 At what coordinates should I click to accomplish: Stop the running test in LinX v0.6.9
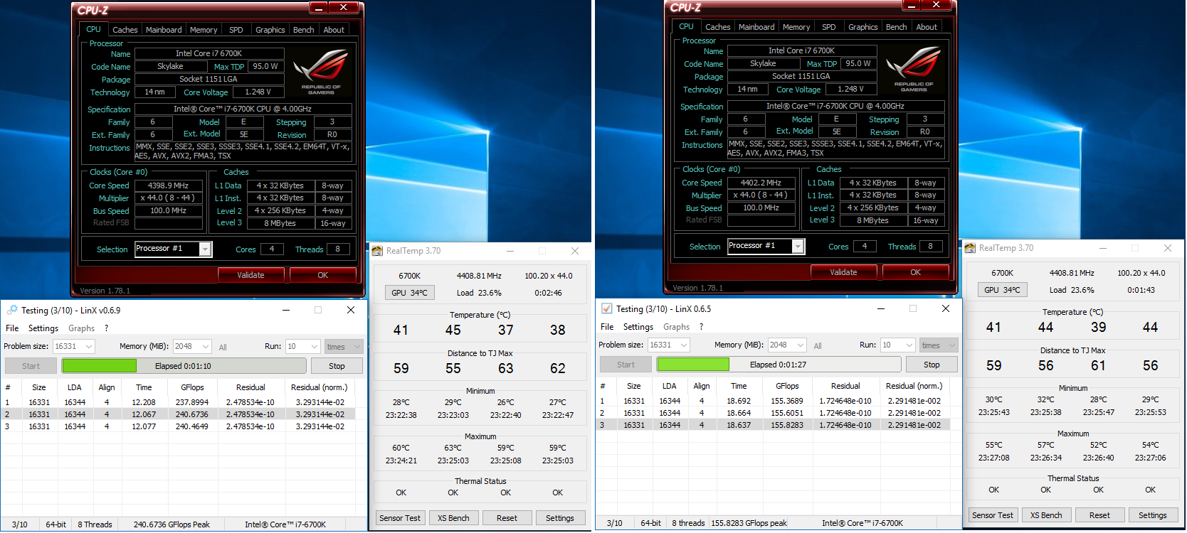[337, 366]
